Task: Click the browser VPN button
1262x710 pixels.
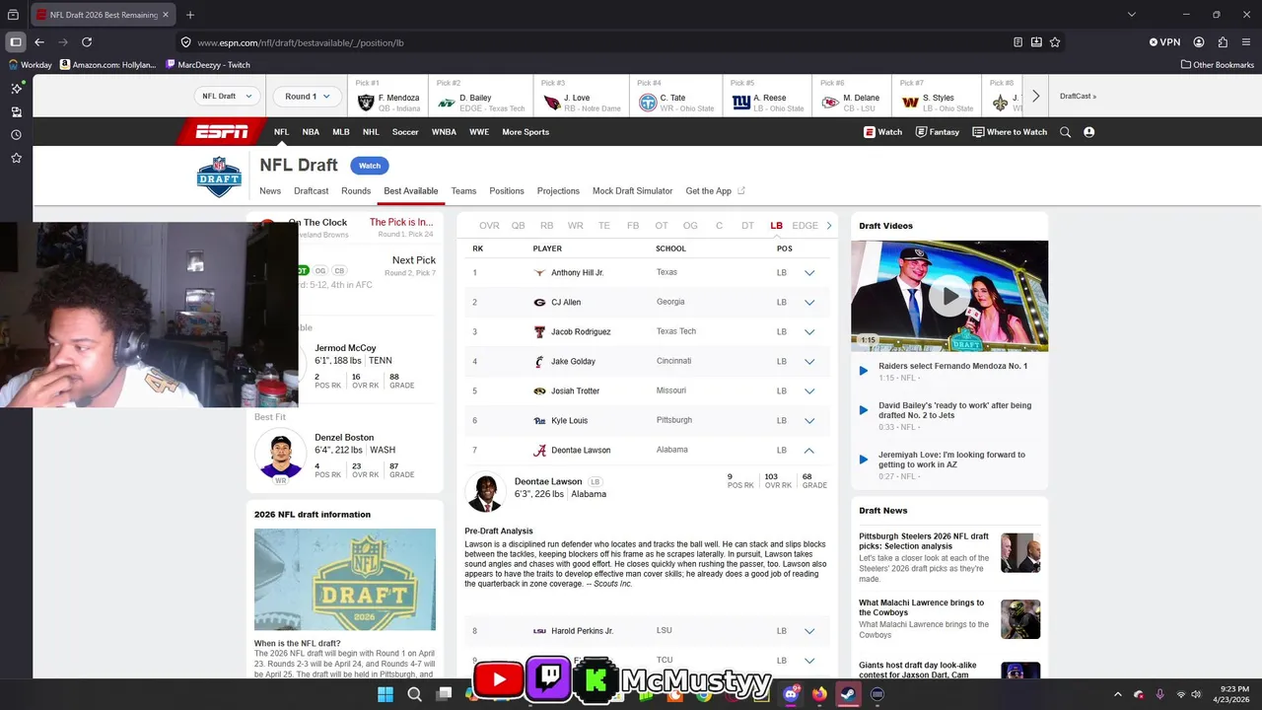Action: (1164, 42)
